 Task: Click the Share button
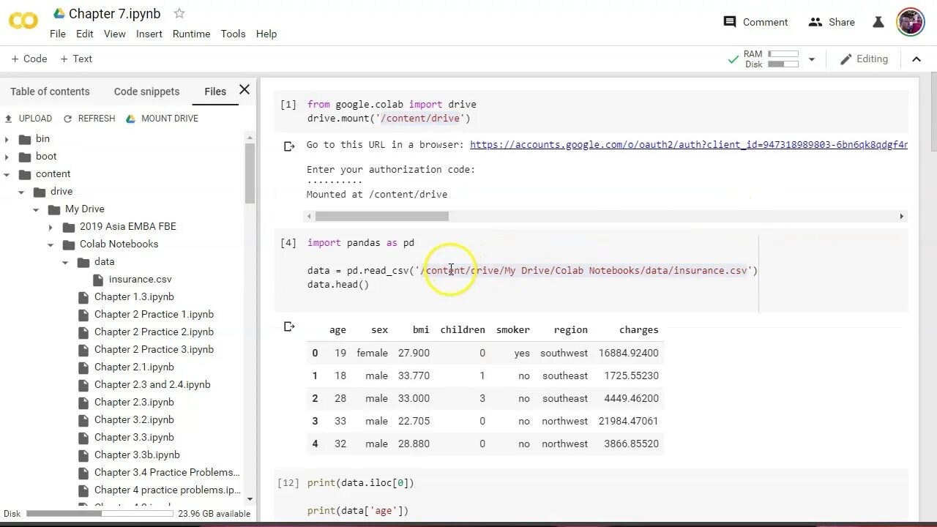(x=832, y=22)
